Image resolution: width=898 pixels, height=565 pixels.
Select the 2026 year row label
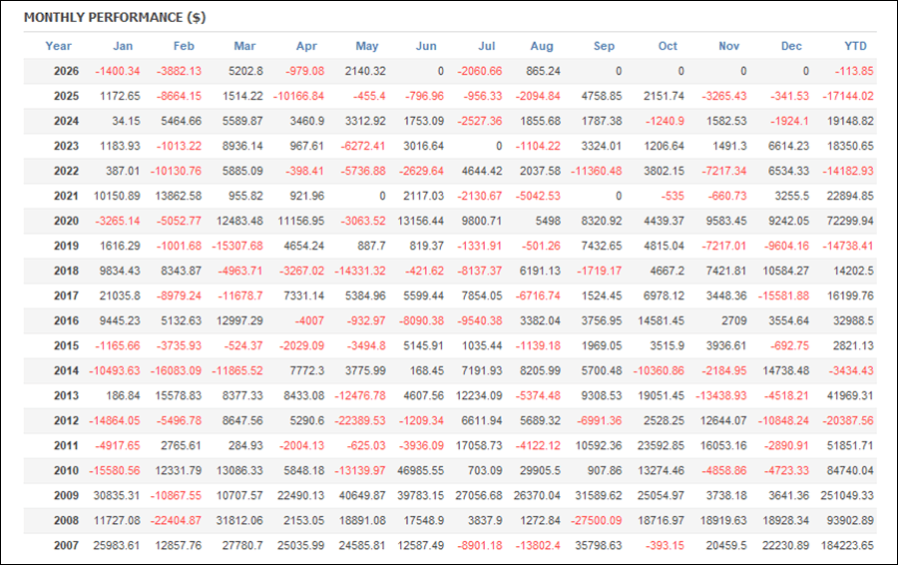pyautogui.click(x=67, y=71)
